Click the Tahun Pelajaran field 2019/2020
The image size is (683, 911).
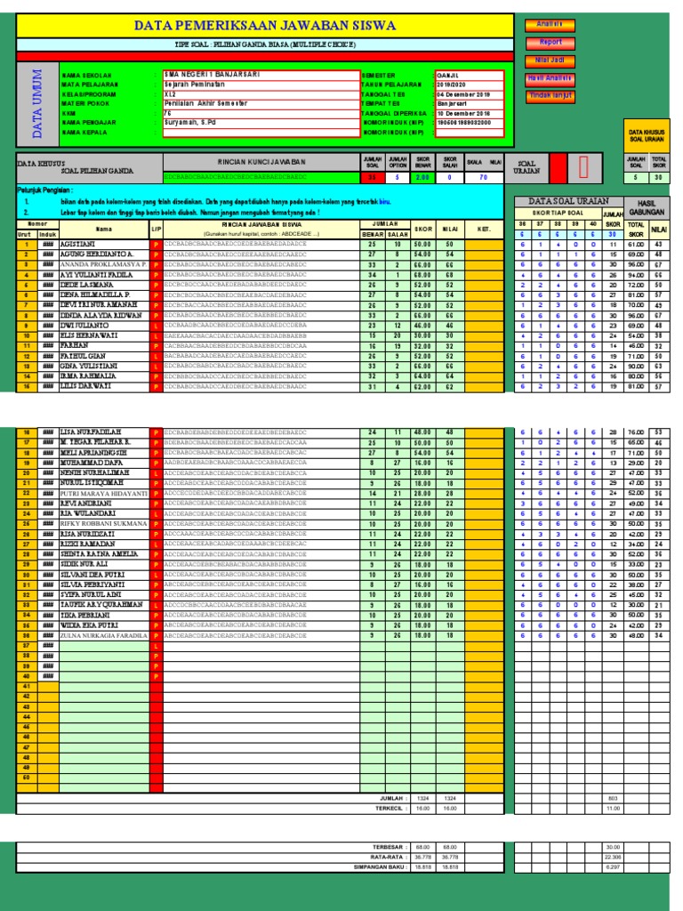click(x=470, y=85)
